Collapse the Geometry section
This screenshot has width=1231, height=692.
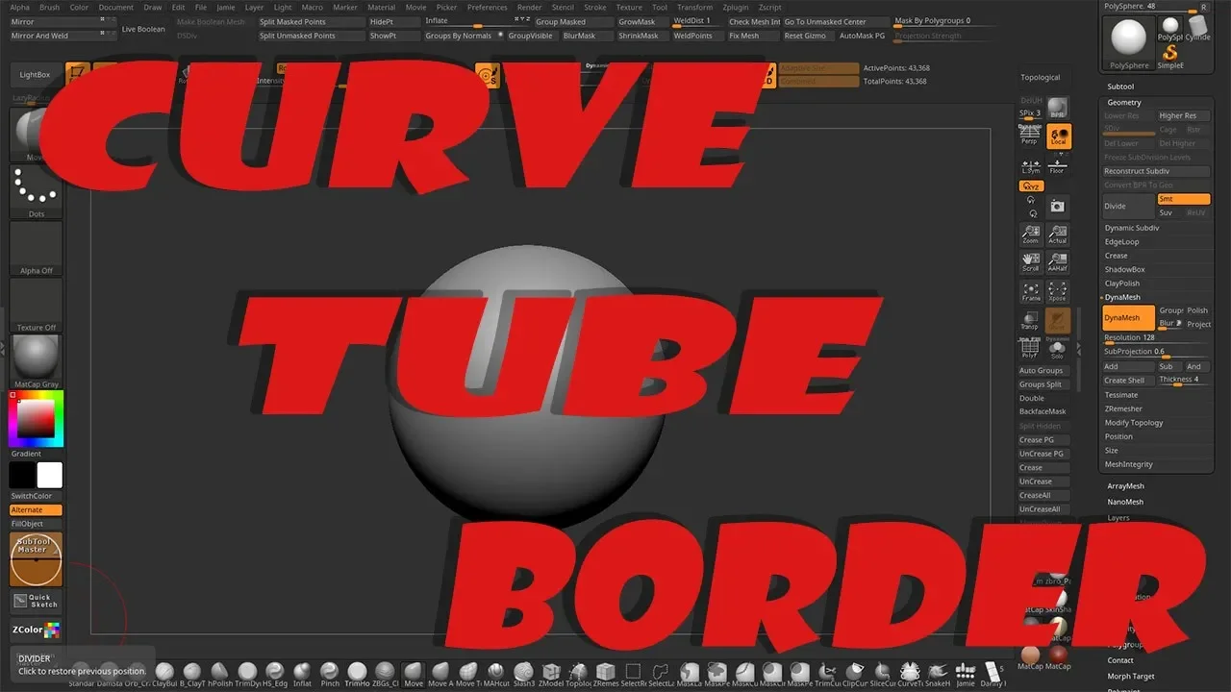point(1124,102)
